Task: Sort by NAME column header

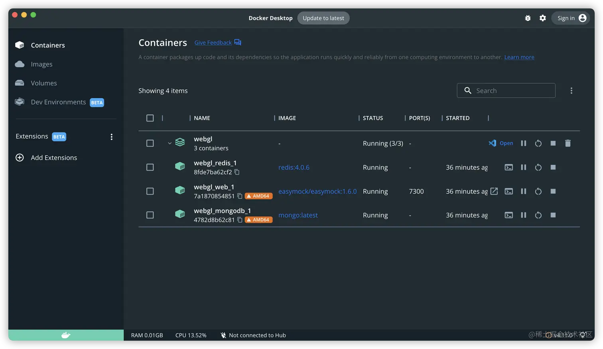Action: (x=202, y=118)
